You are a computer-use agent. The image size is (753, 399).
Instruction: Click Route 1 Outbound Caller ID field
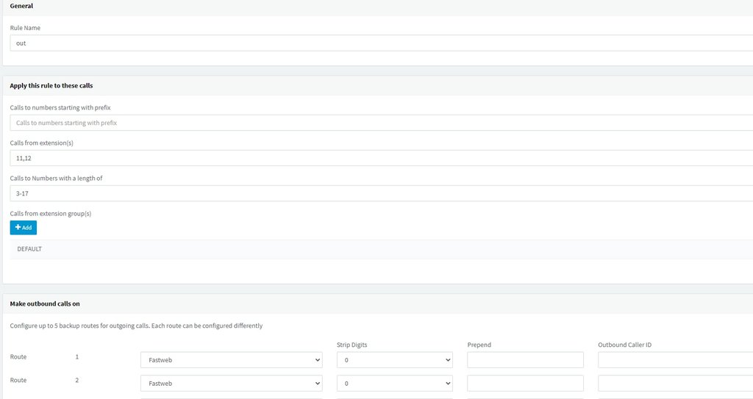point(675,360)
